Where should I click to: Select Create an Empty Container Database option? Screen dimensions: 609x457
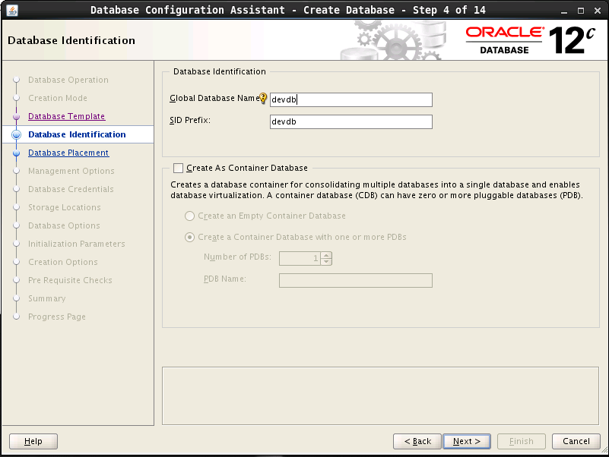coord(189,216)
